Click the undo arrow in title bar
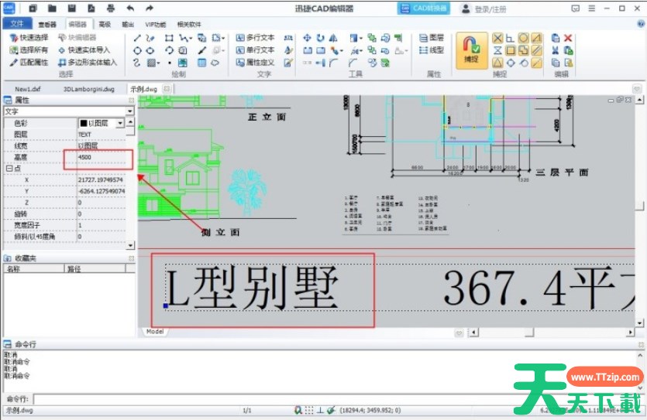 pyautogui.click(x=129, y=9)
